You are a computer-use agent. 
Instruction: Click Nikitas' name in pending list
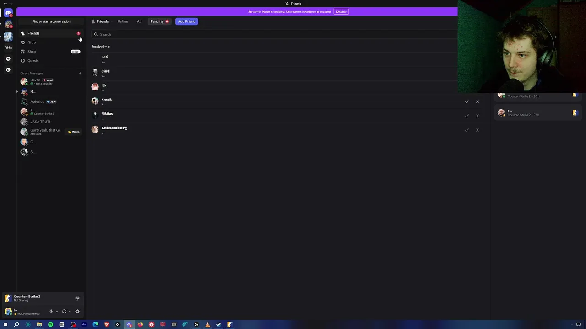tap(107, 114)
